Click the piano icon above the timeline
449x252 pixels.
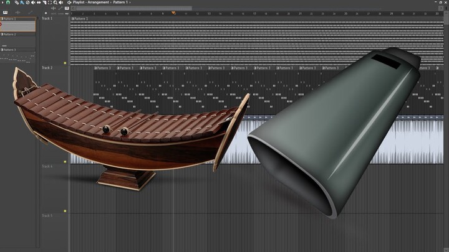(x=67, y=8)
